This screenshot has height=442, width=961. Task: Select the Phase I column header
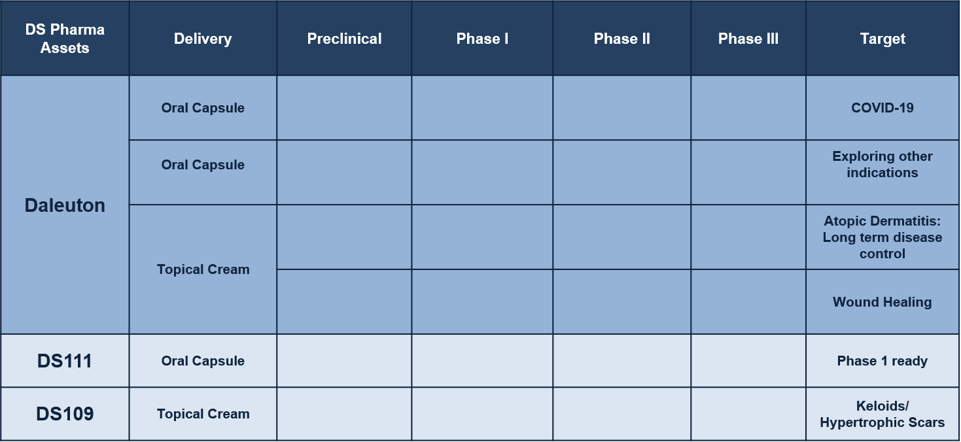(482, 39)
